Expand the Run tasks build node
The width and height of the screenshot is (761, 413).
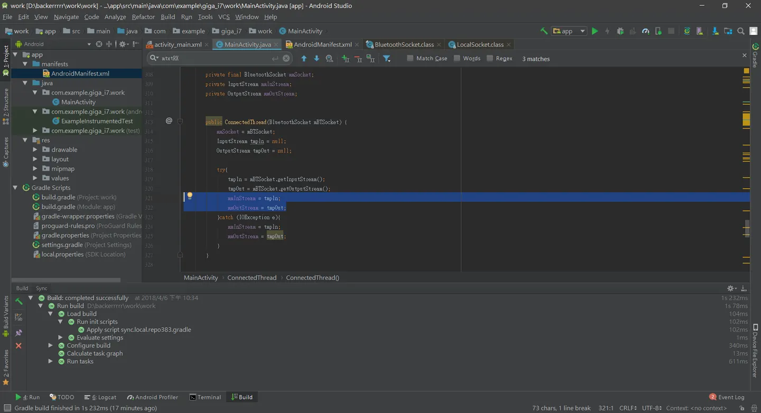[51, 361]
